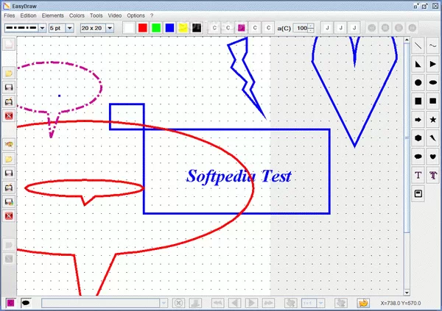Image resolution: width=442 pixels, height=311 pixels.
Task: Pick the yellow color swatch
Action: (183, 28)
